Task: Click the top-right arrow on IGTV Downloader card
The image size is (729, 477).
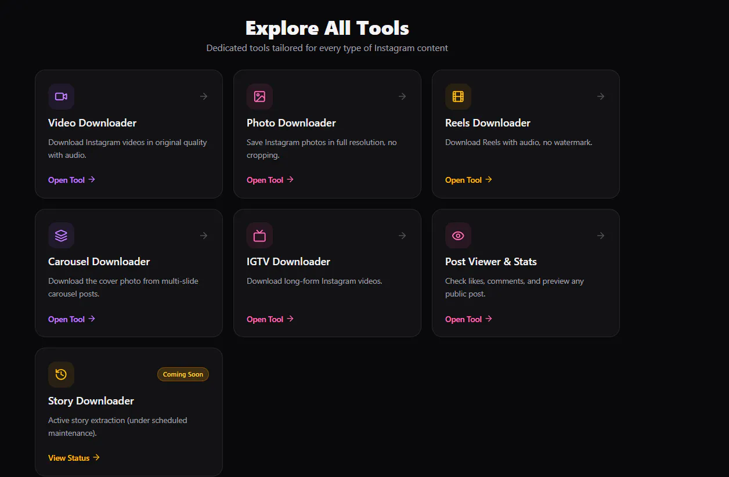Action: pos(402,236)
